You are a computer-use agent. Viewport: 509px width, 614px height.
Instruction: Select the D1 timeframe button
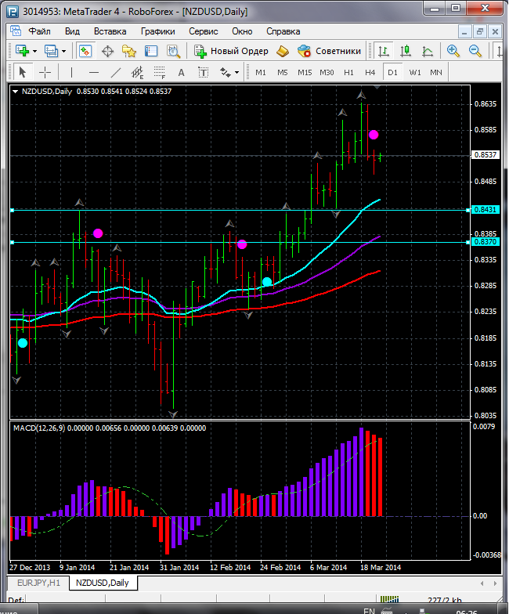coord(392,72)
